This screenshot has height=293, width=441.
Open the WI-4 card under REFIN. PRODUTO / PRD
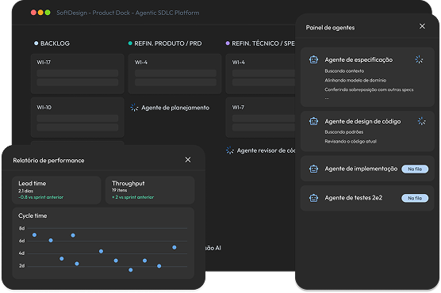pyautogui.click(x=174, y=74)
